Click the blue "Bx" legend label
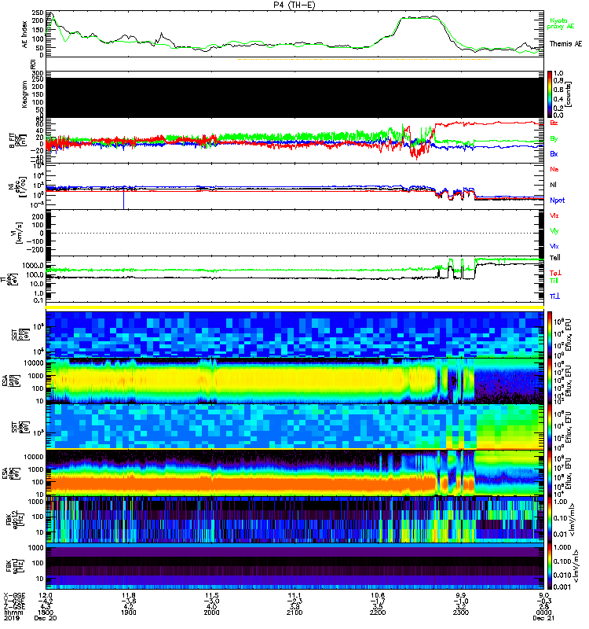 point(554,153)
